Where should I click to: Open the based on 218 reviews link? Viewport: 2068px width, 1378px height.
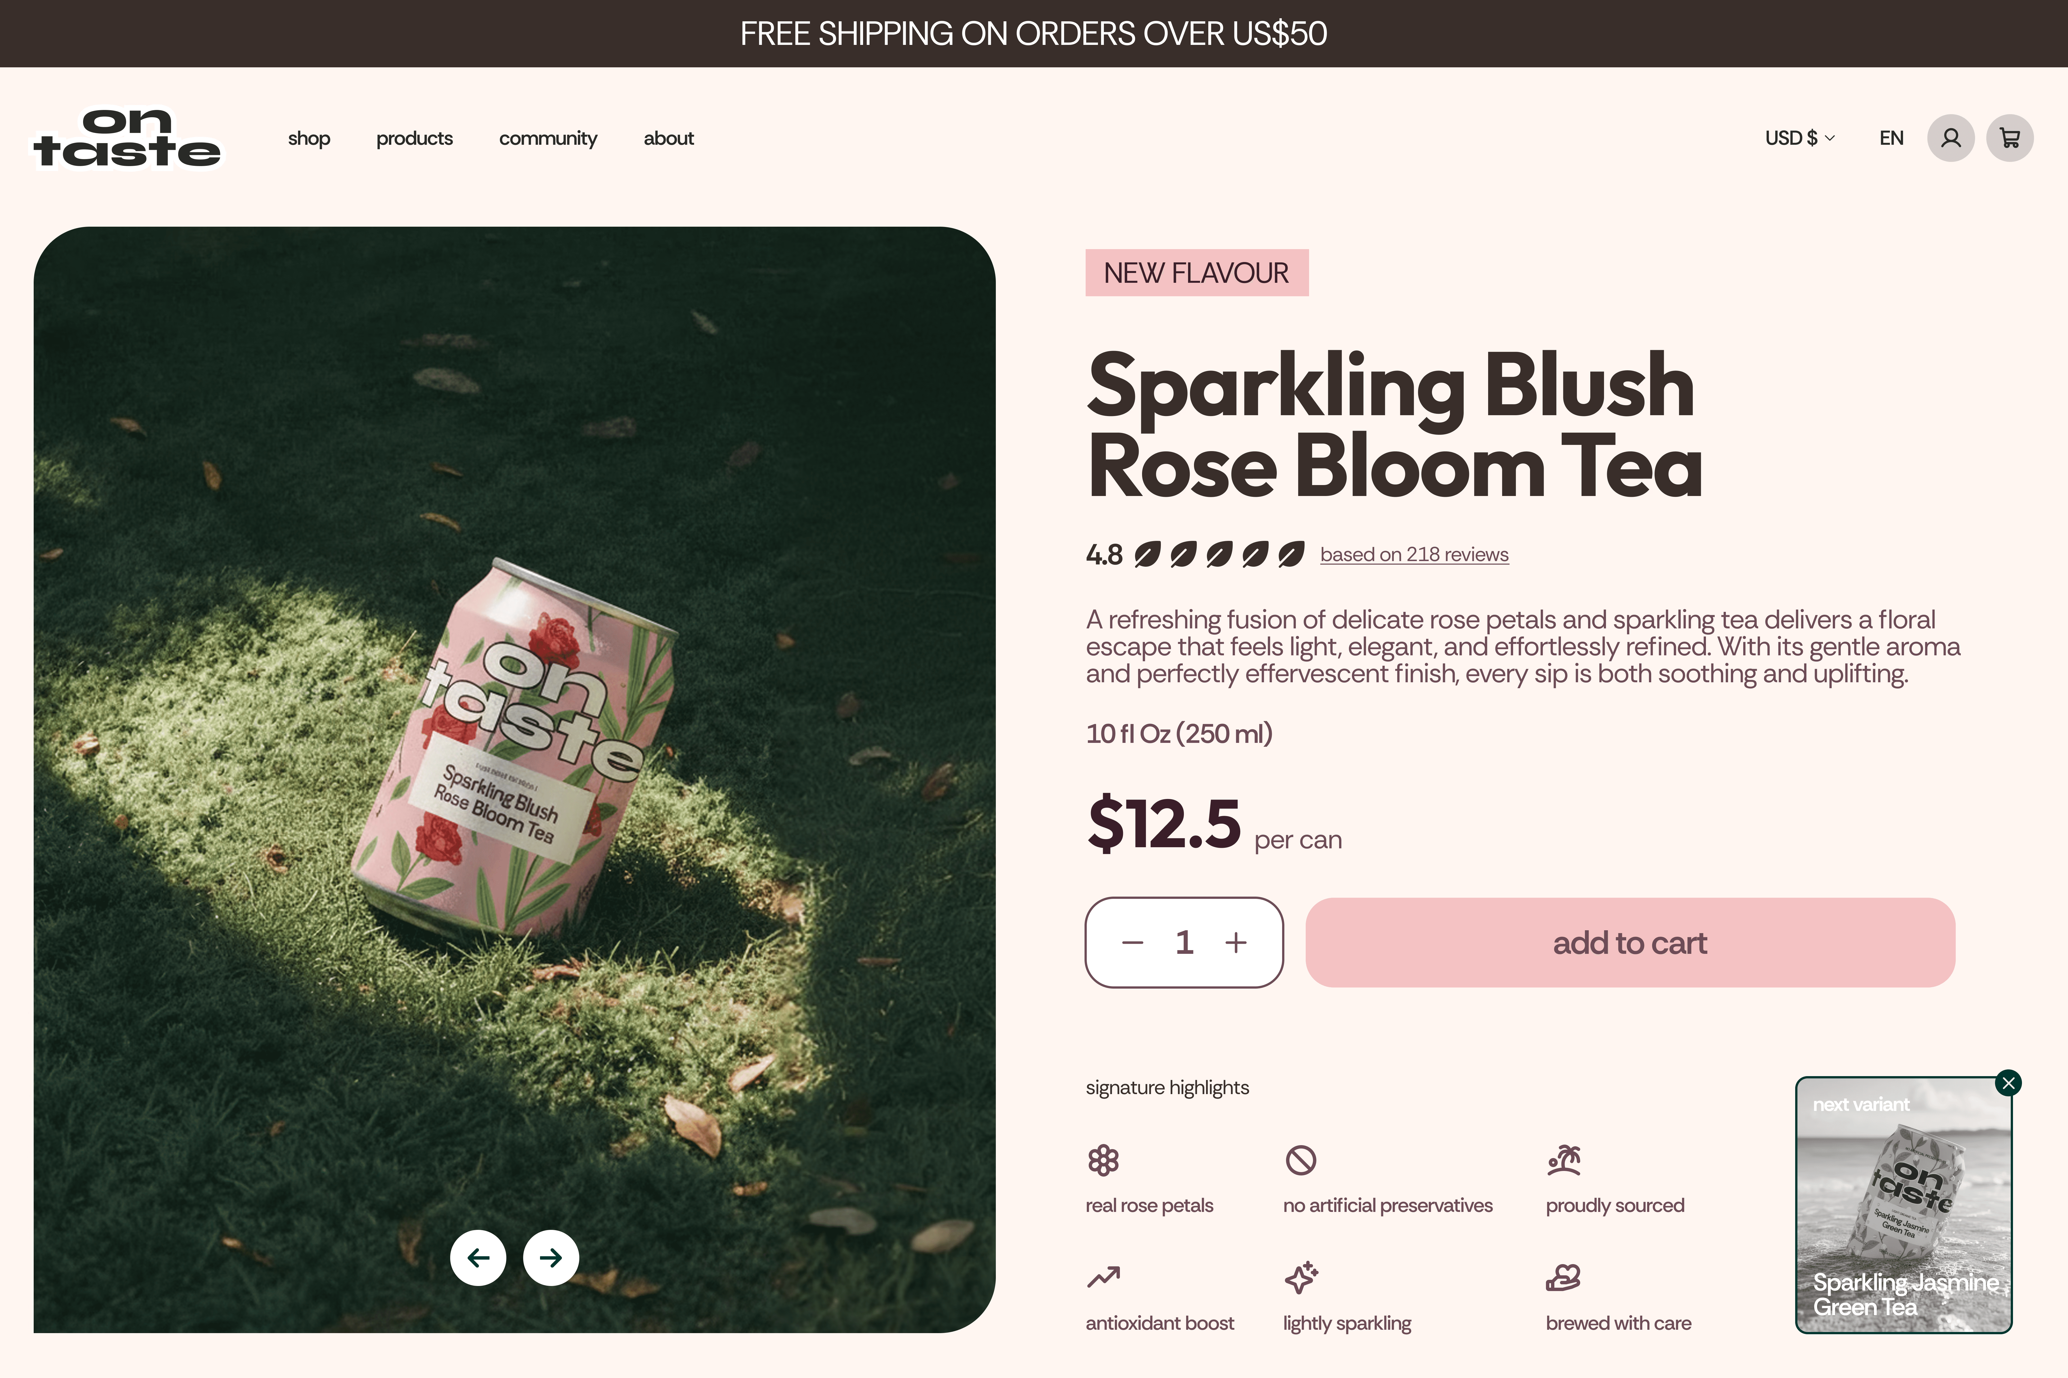point(1414,555)
